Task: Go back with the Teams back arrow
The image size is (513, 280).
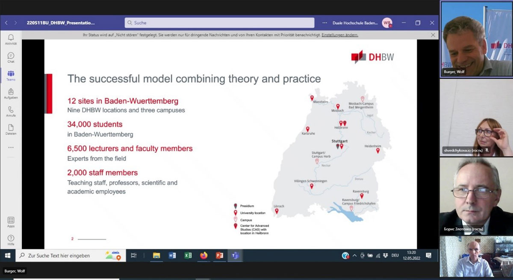Action: [6, 23]
